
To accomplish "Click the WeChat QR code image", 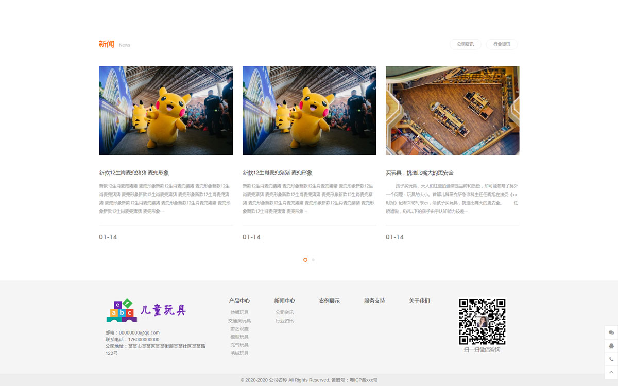I will (482, 322).
